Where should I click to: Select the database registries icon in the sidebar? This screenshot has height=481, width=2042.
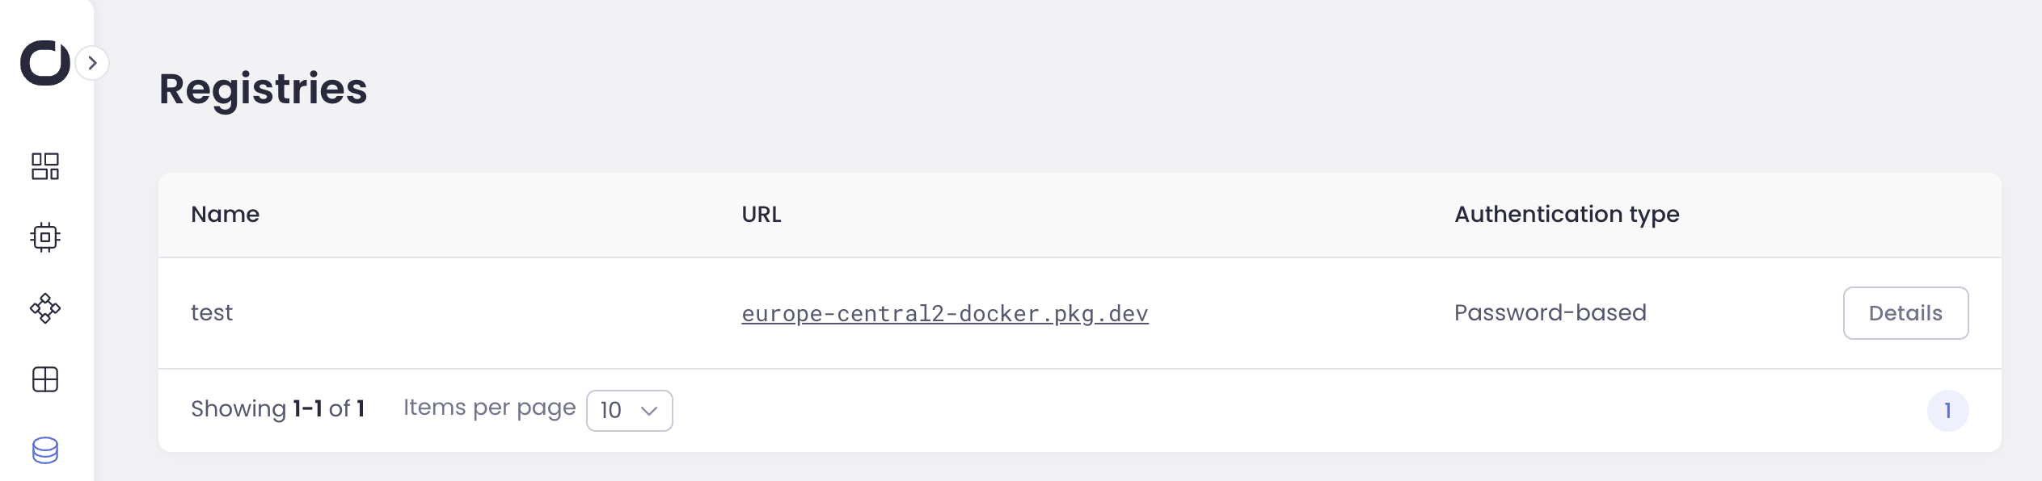coord(45,450)
